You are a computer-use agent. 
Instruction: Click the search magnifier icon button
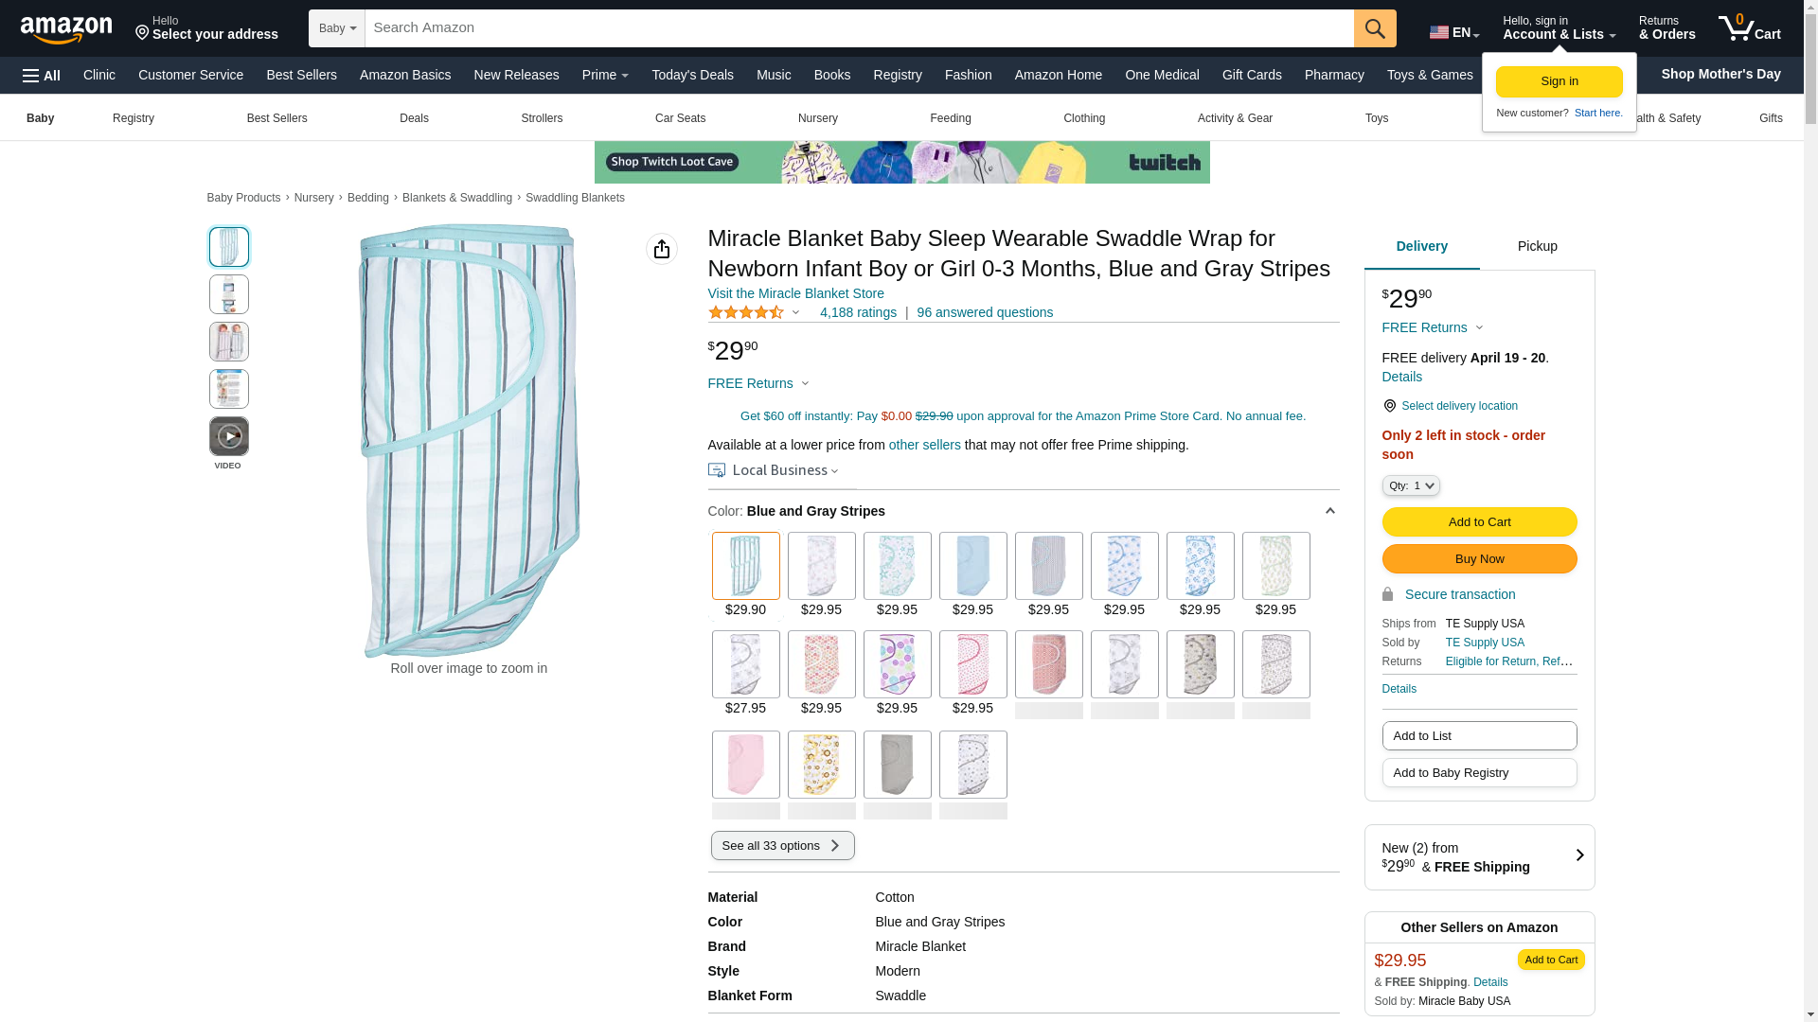click(1375, 28)
